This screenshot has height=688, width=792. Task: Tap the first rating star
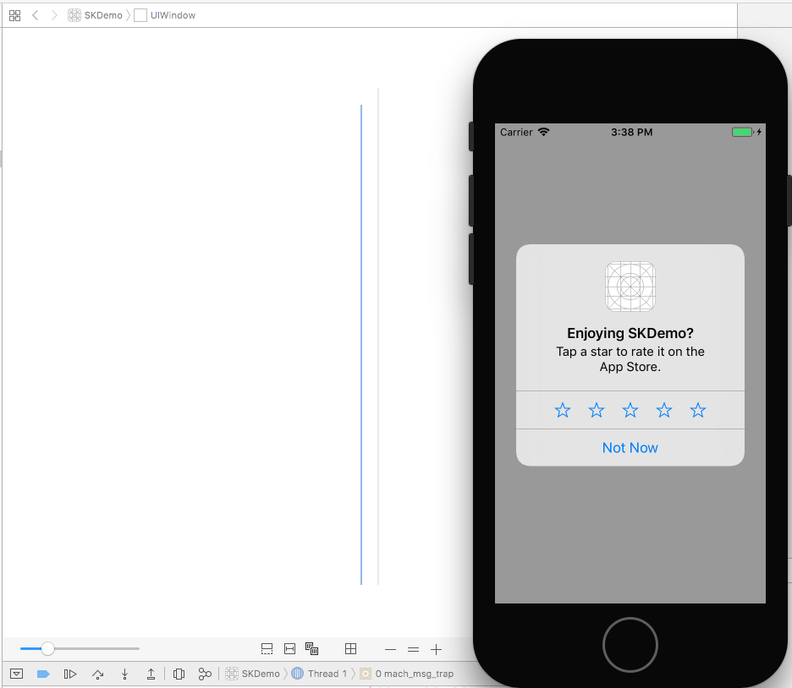click(x=563, y=410)
